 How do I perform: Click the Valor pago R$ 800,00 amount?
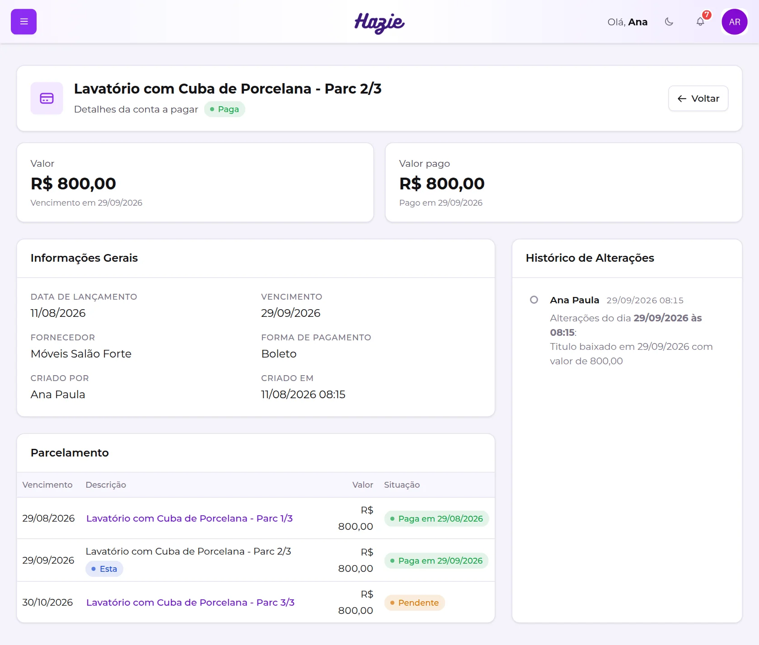[442, 184]
